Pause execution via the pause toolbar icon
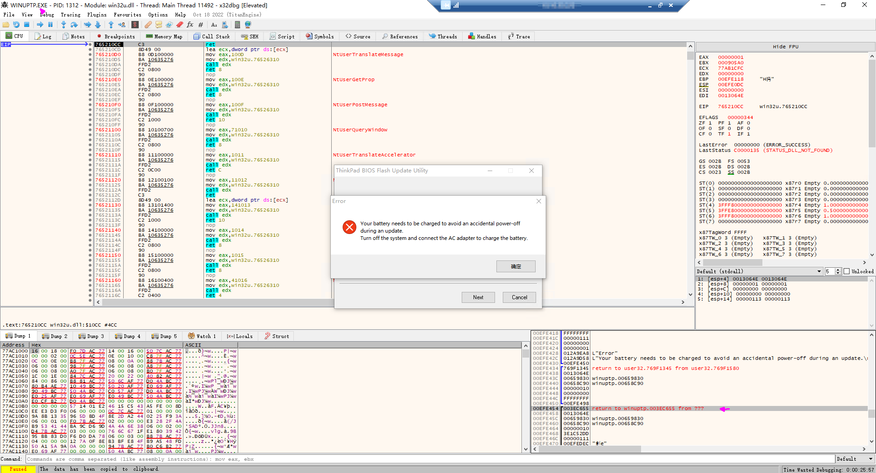 coord(51,25)
